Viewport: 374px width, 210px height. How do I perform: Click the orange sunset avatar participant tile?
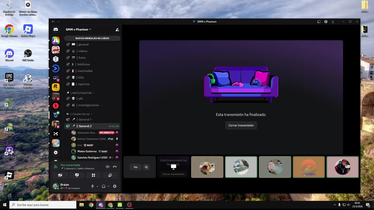coord(309,167)
